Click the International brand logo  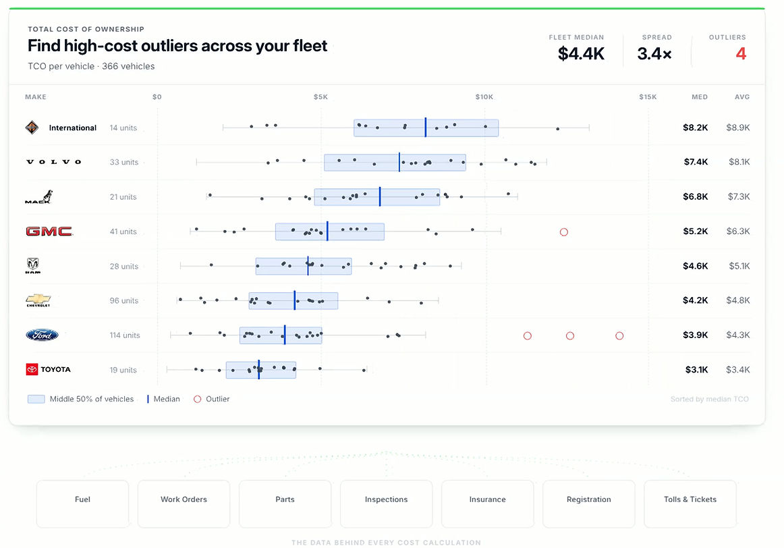[32, 128]
